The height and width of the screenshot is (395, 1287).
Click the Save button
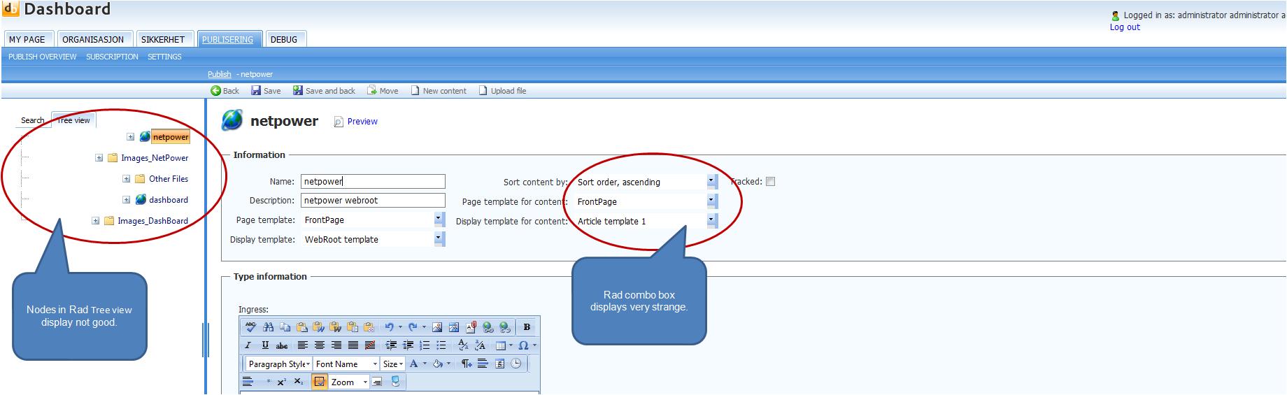tap(266, 91)
